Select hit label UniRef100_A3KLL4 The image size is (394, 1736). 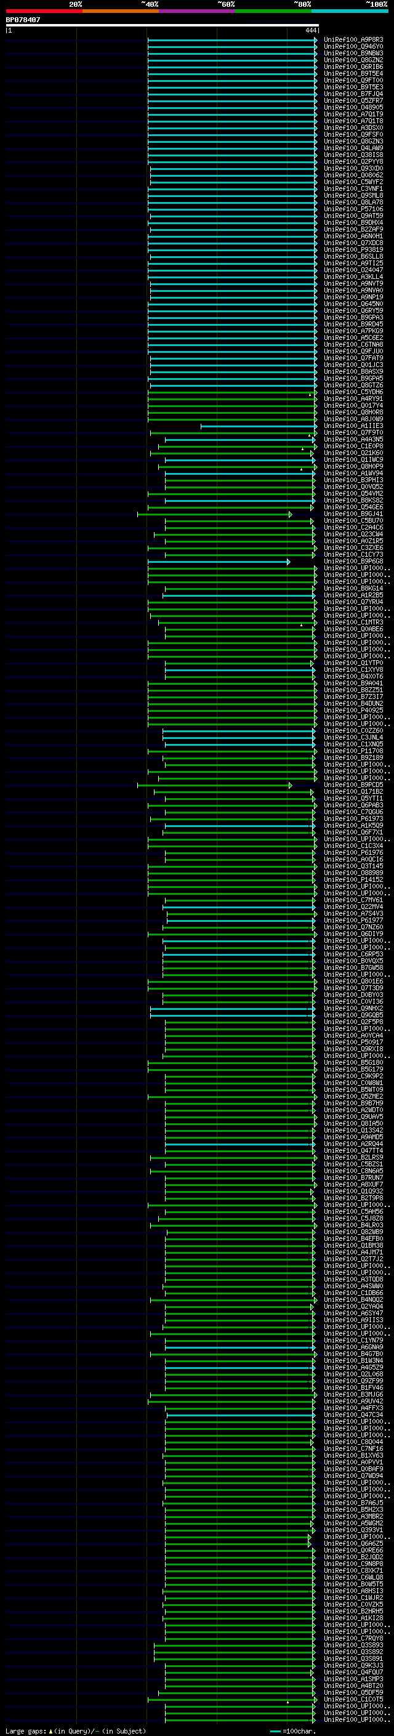click(353, 277)
